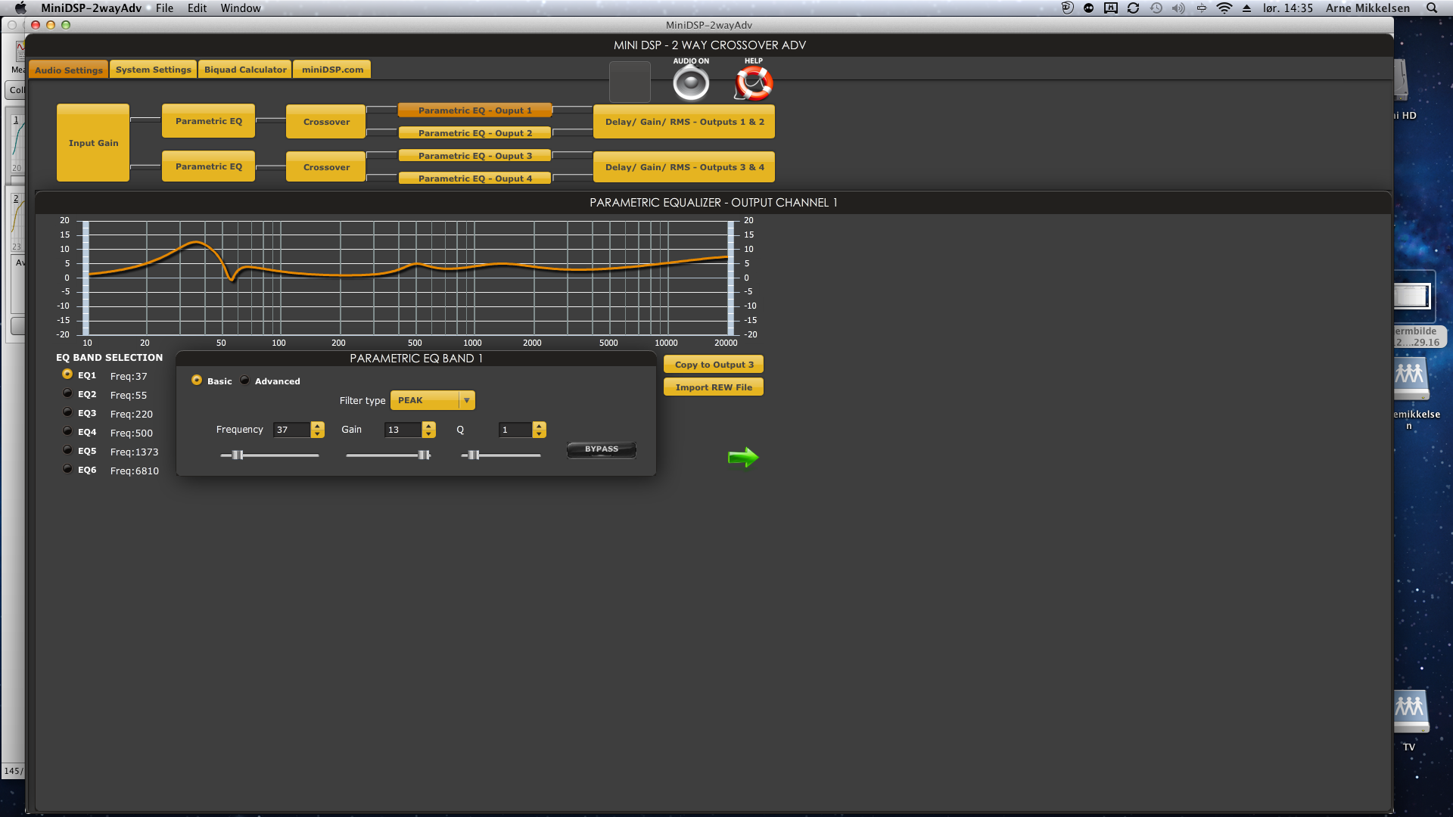
Task: Click the Gain value field
Action: pyautogui.click(x=403, y=430)
